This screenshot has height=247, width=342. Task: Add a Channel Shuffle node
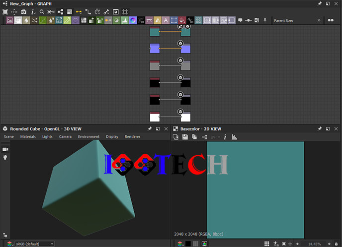point(34,20)
